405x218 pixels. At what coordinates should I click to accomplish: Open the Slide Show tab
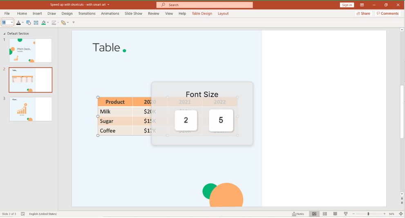[x=133, y=13]
